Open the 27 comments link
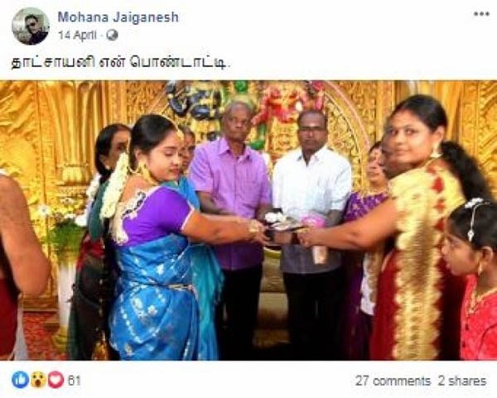Screen dimensions: 497x398 click(x=393, y=381)
